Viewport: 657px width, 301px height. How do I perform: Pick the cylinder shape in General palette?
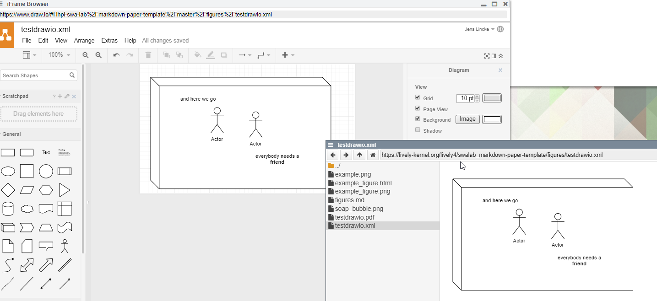[x=8, y=209]
